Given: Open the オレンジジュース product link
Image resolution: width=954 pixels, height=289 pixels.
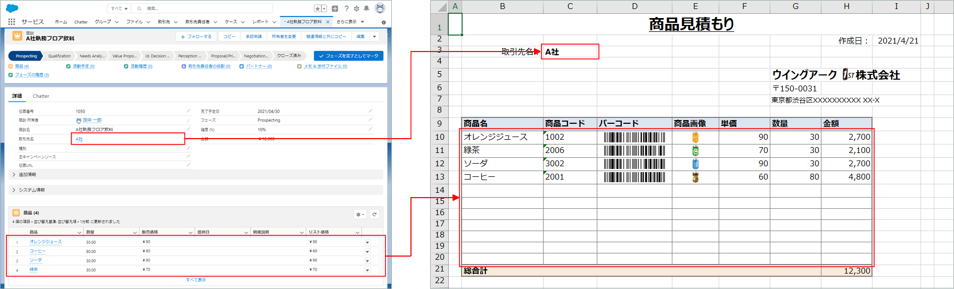Looking at the screenshot, I should (x=46, y=242).
